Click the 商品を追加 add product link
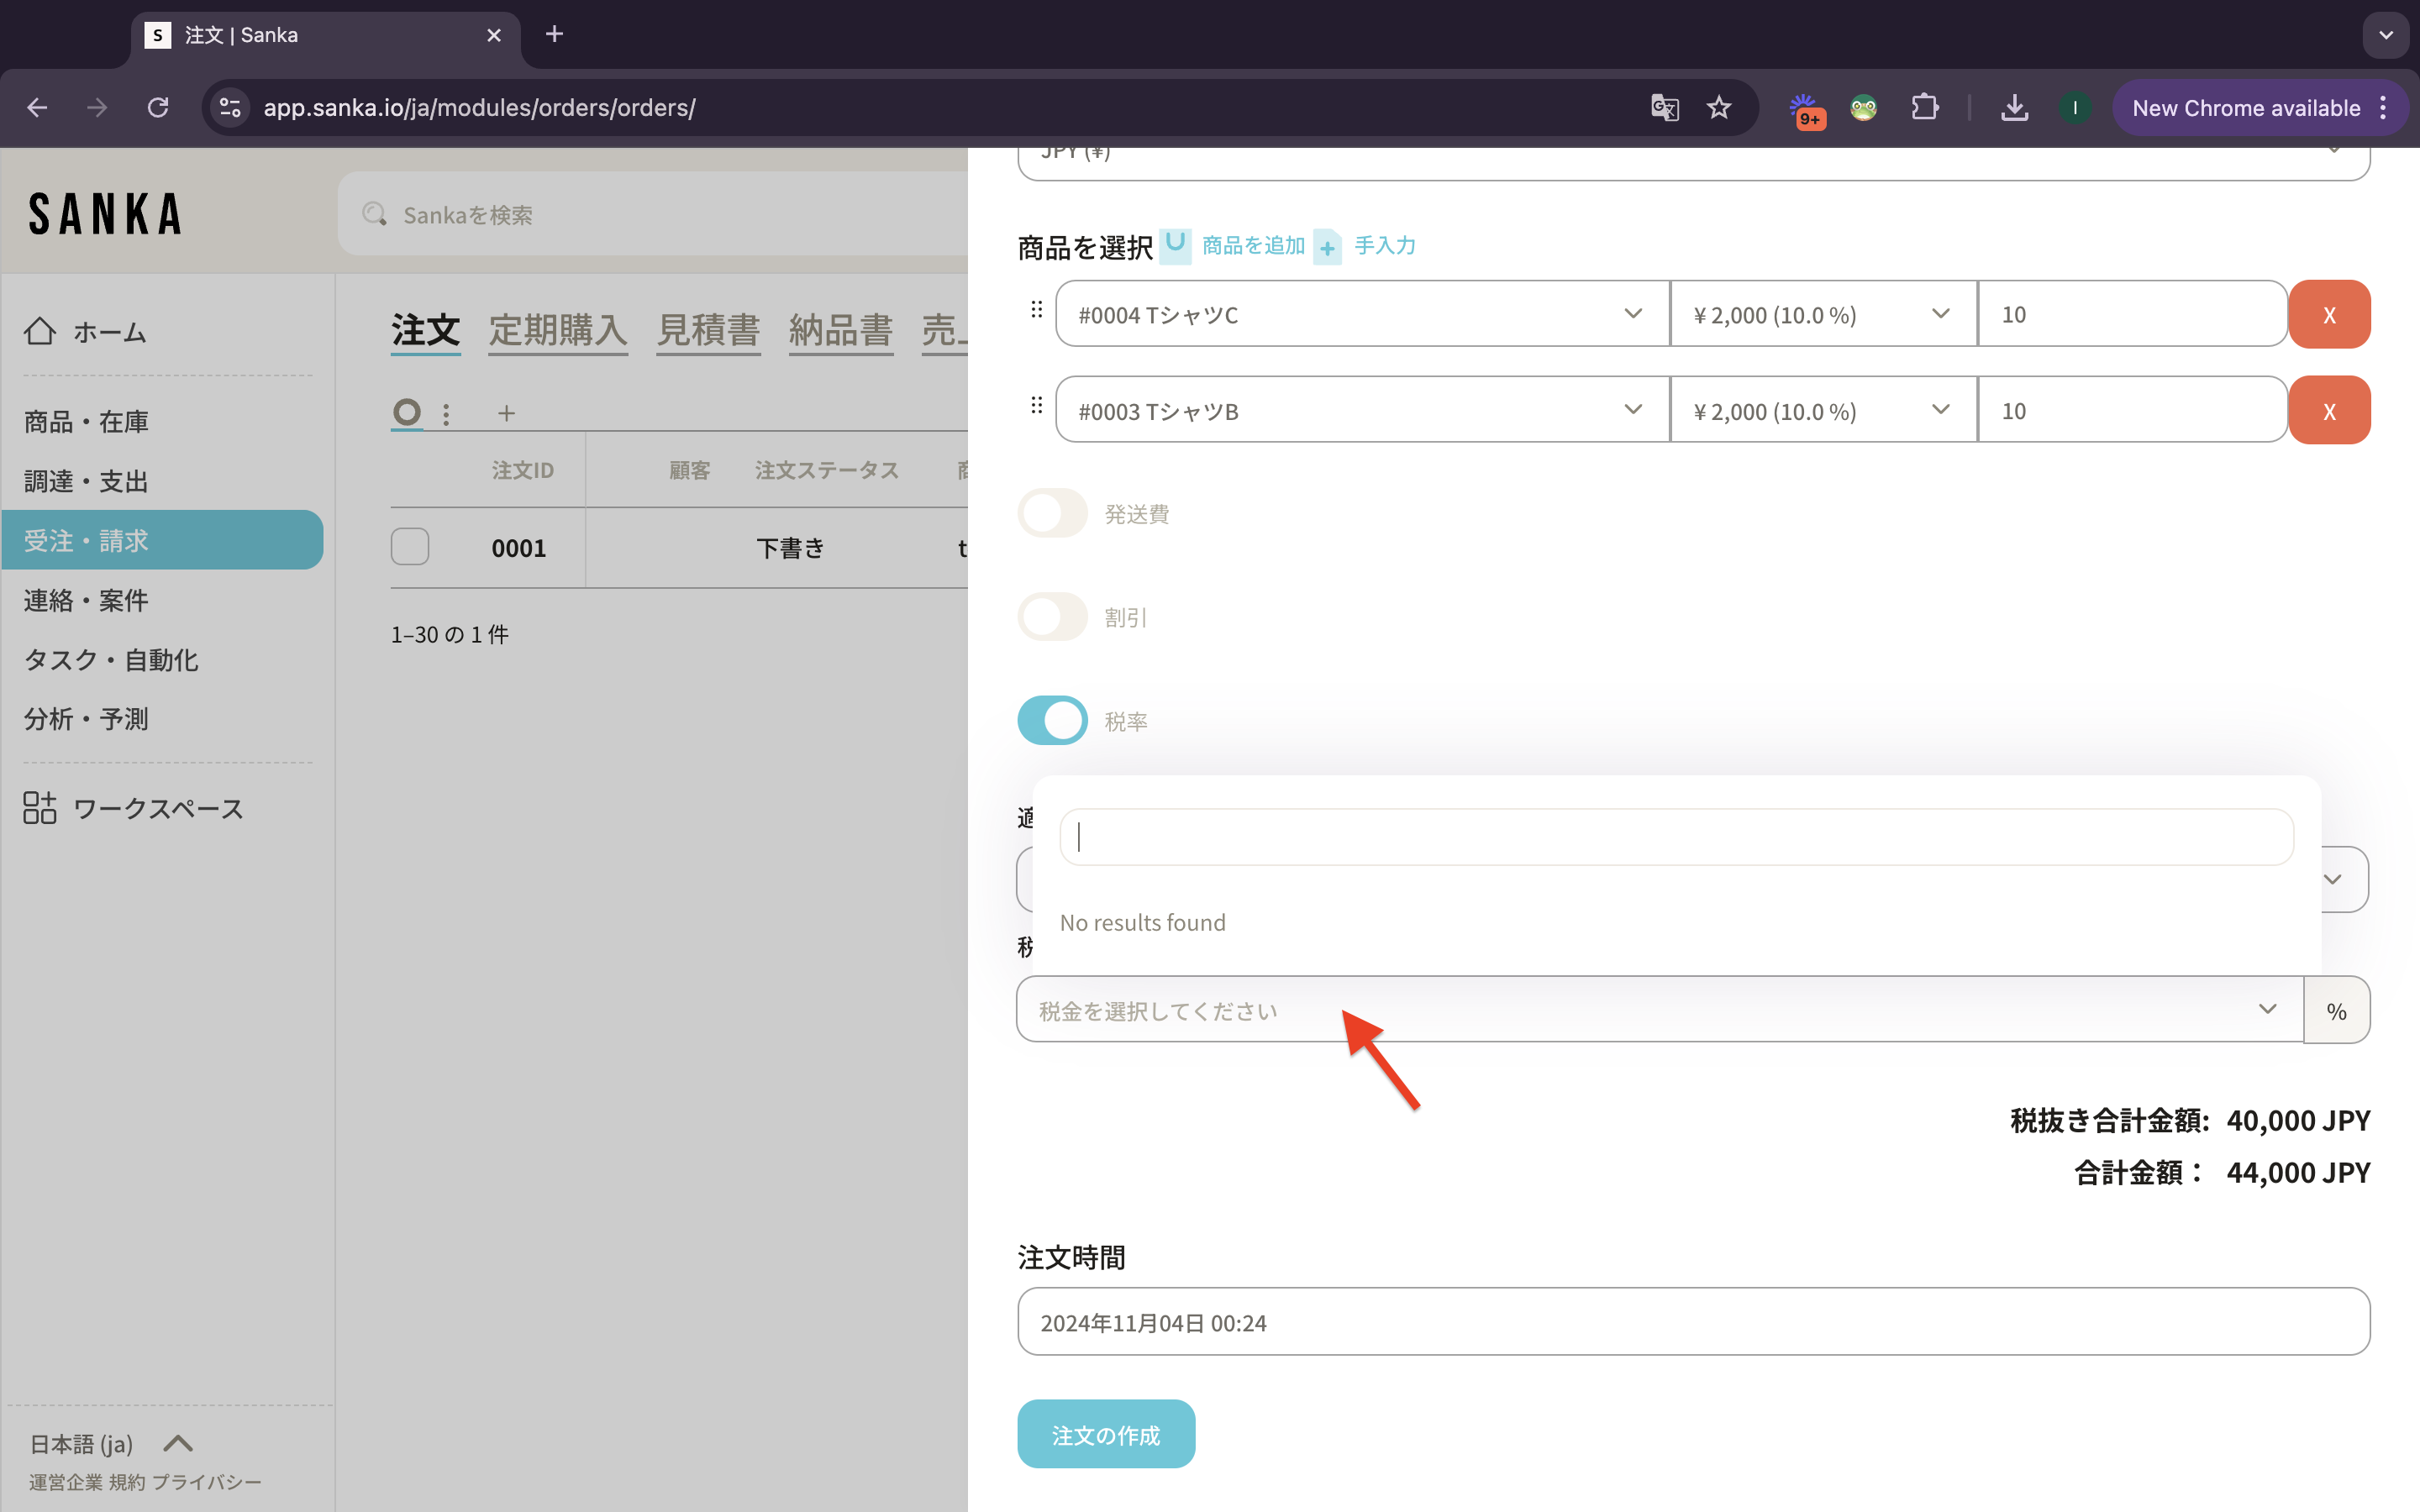 (1252, 246)
